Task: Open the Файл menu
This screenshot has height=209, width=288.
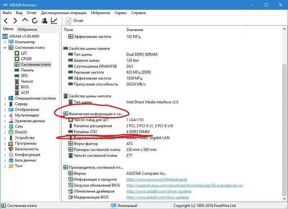Action: coord(7,13)
